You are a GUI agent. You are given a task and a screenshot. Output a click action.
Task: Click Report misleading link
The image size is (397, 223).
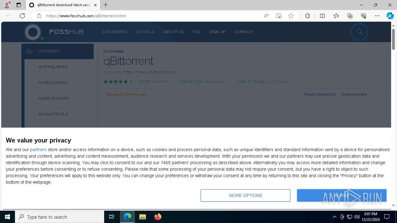coord(319,94)
